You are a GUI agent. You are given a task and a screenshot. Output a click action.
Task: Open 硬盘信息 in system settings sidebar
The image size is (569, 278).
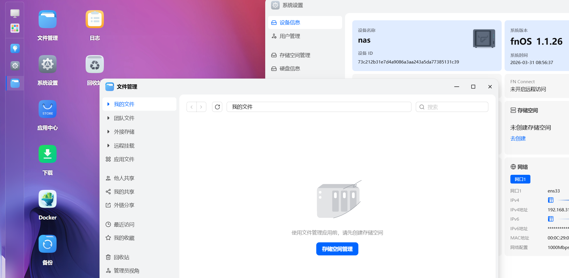click(289, 68)
